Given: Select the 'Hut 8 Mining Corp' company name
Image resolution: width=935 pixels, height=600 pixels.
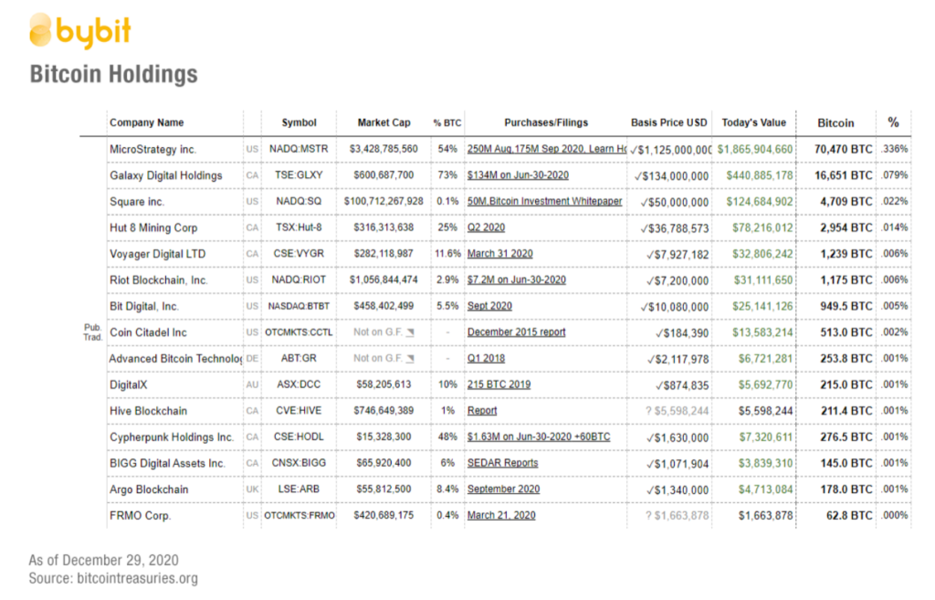Looking at the screenshot, I should coord(153,227).
